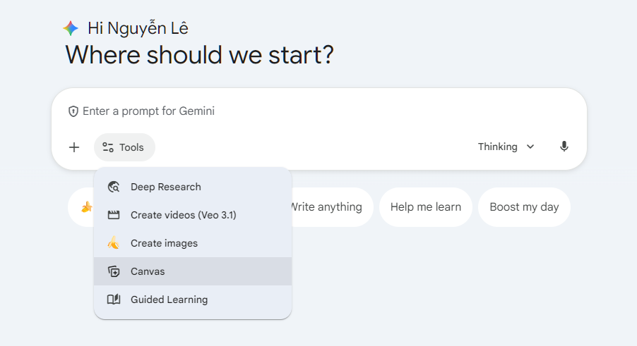Click the Boost my day suggestion chip
Screen dimensions: 637x346
(524, 207)
